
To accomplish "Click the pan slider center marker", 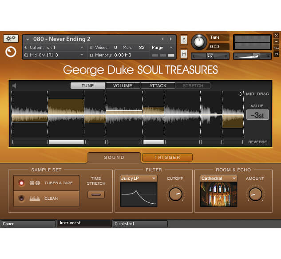I will pyautogui.click(x=210, y=56).
